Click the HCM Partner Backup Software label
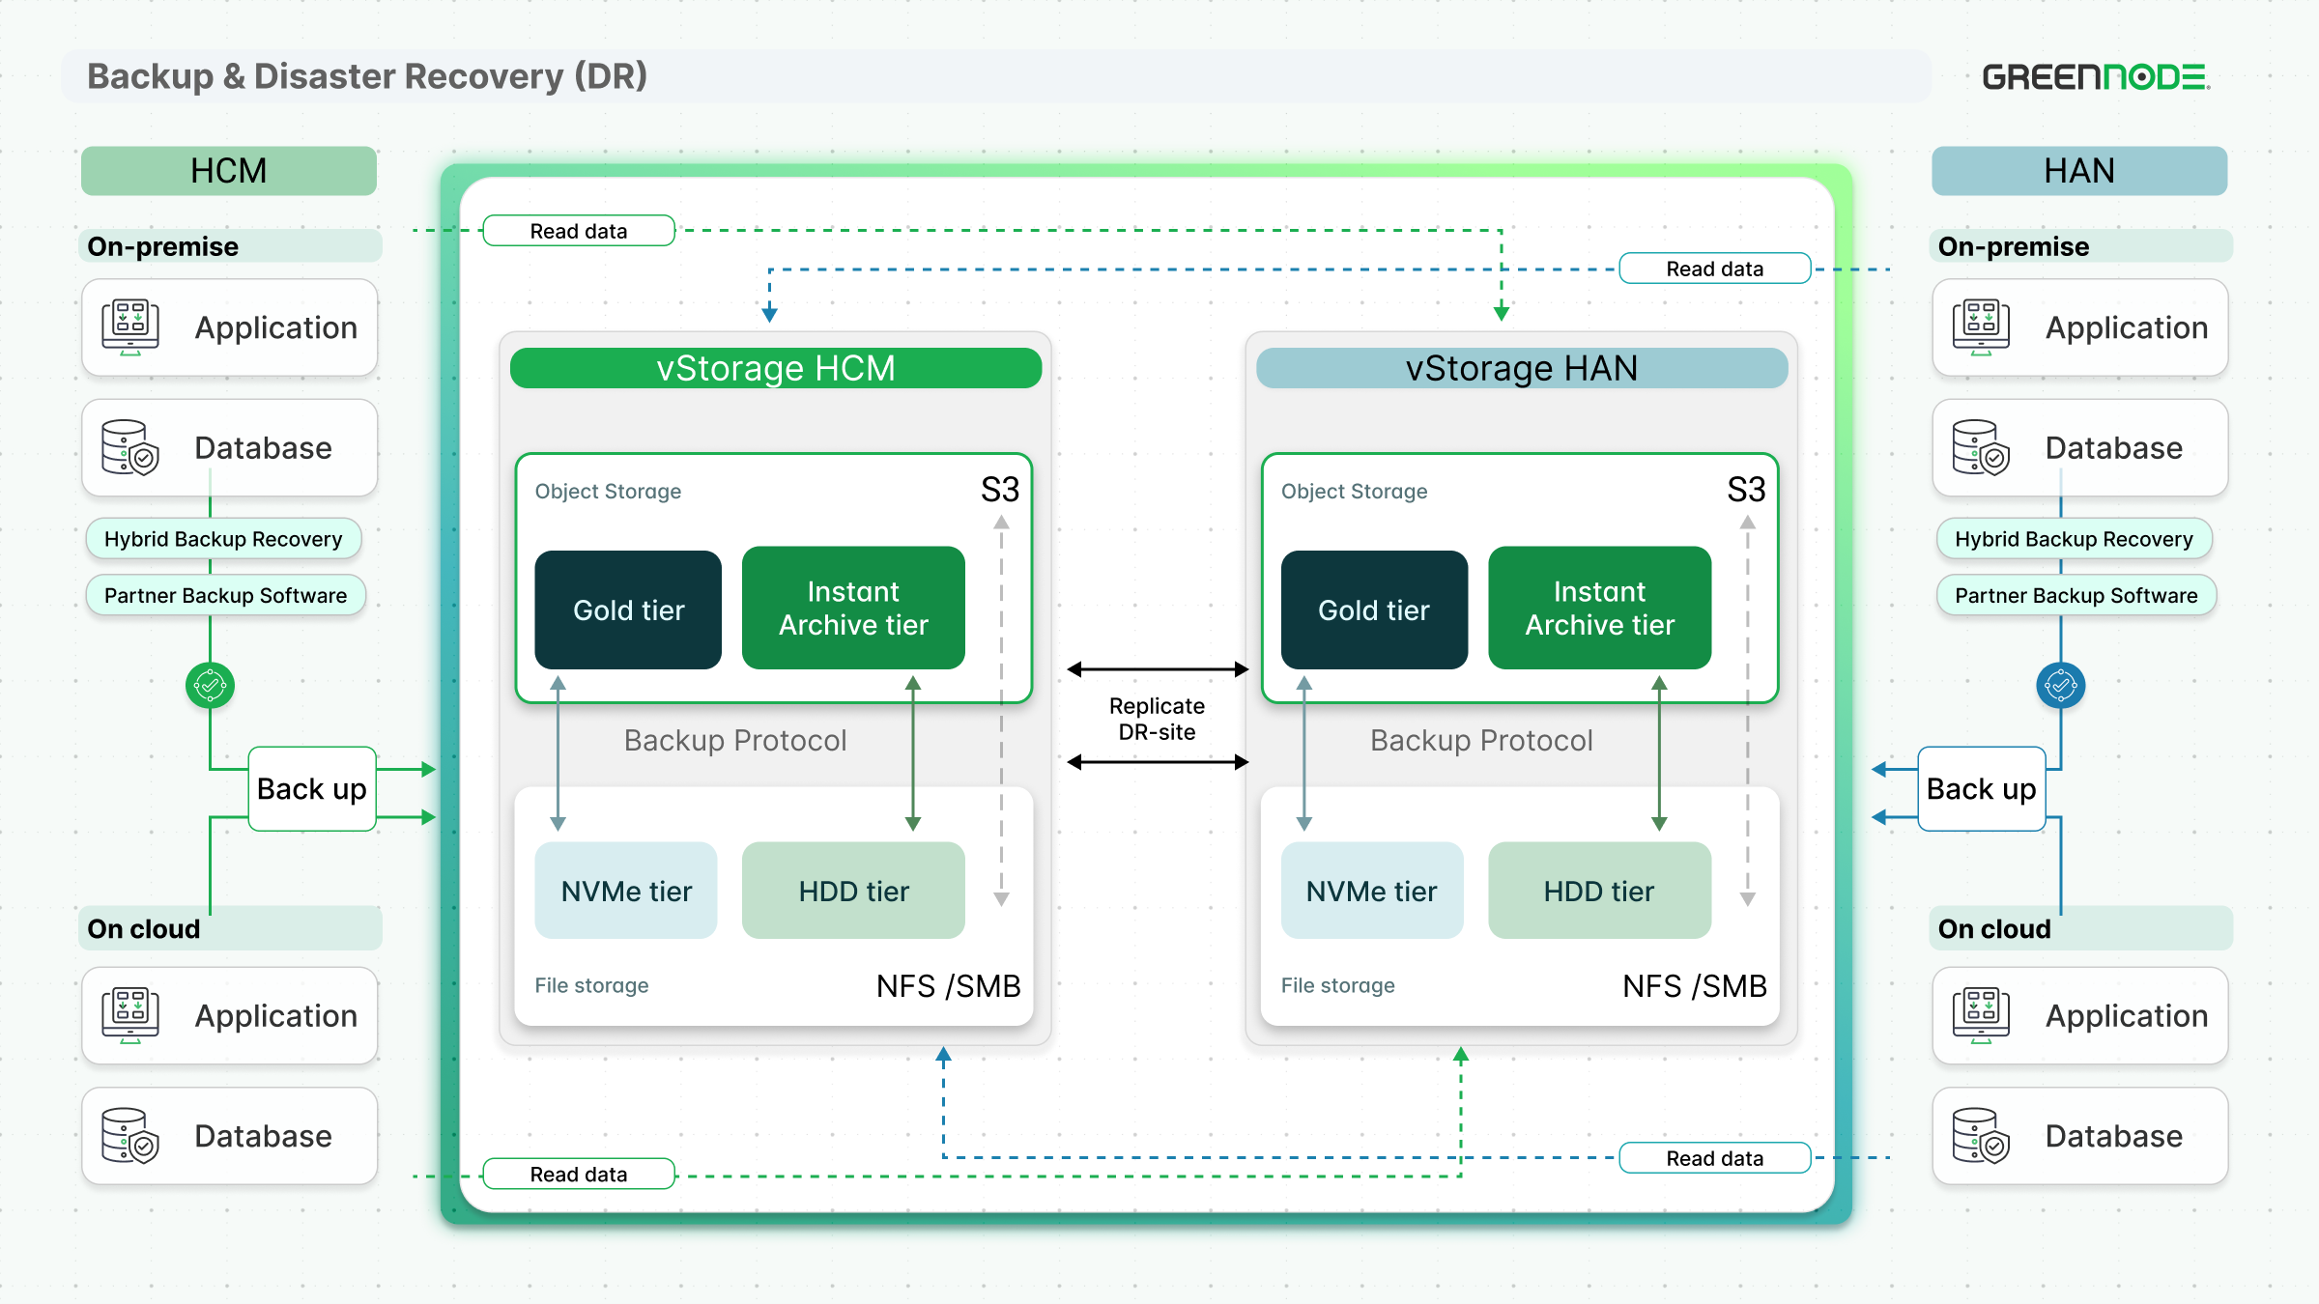 click(225, 595)
